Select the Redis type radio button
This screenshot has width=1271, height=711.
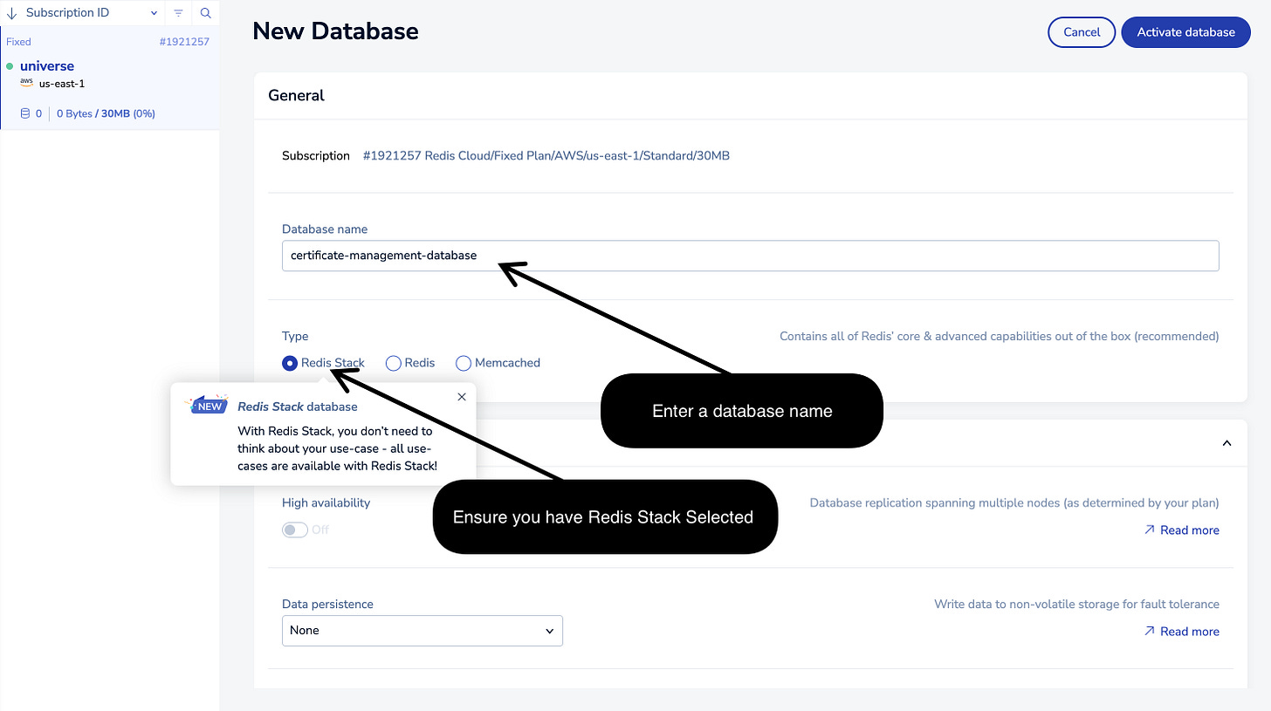click(x=393, y=363)
